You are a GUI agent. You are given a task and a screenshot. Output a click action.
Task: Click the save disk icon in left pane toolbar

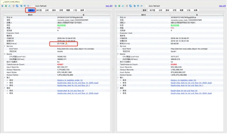pyautogui.click(x=28, y=6)
